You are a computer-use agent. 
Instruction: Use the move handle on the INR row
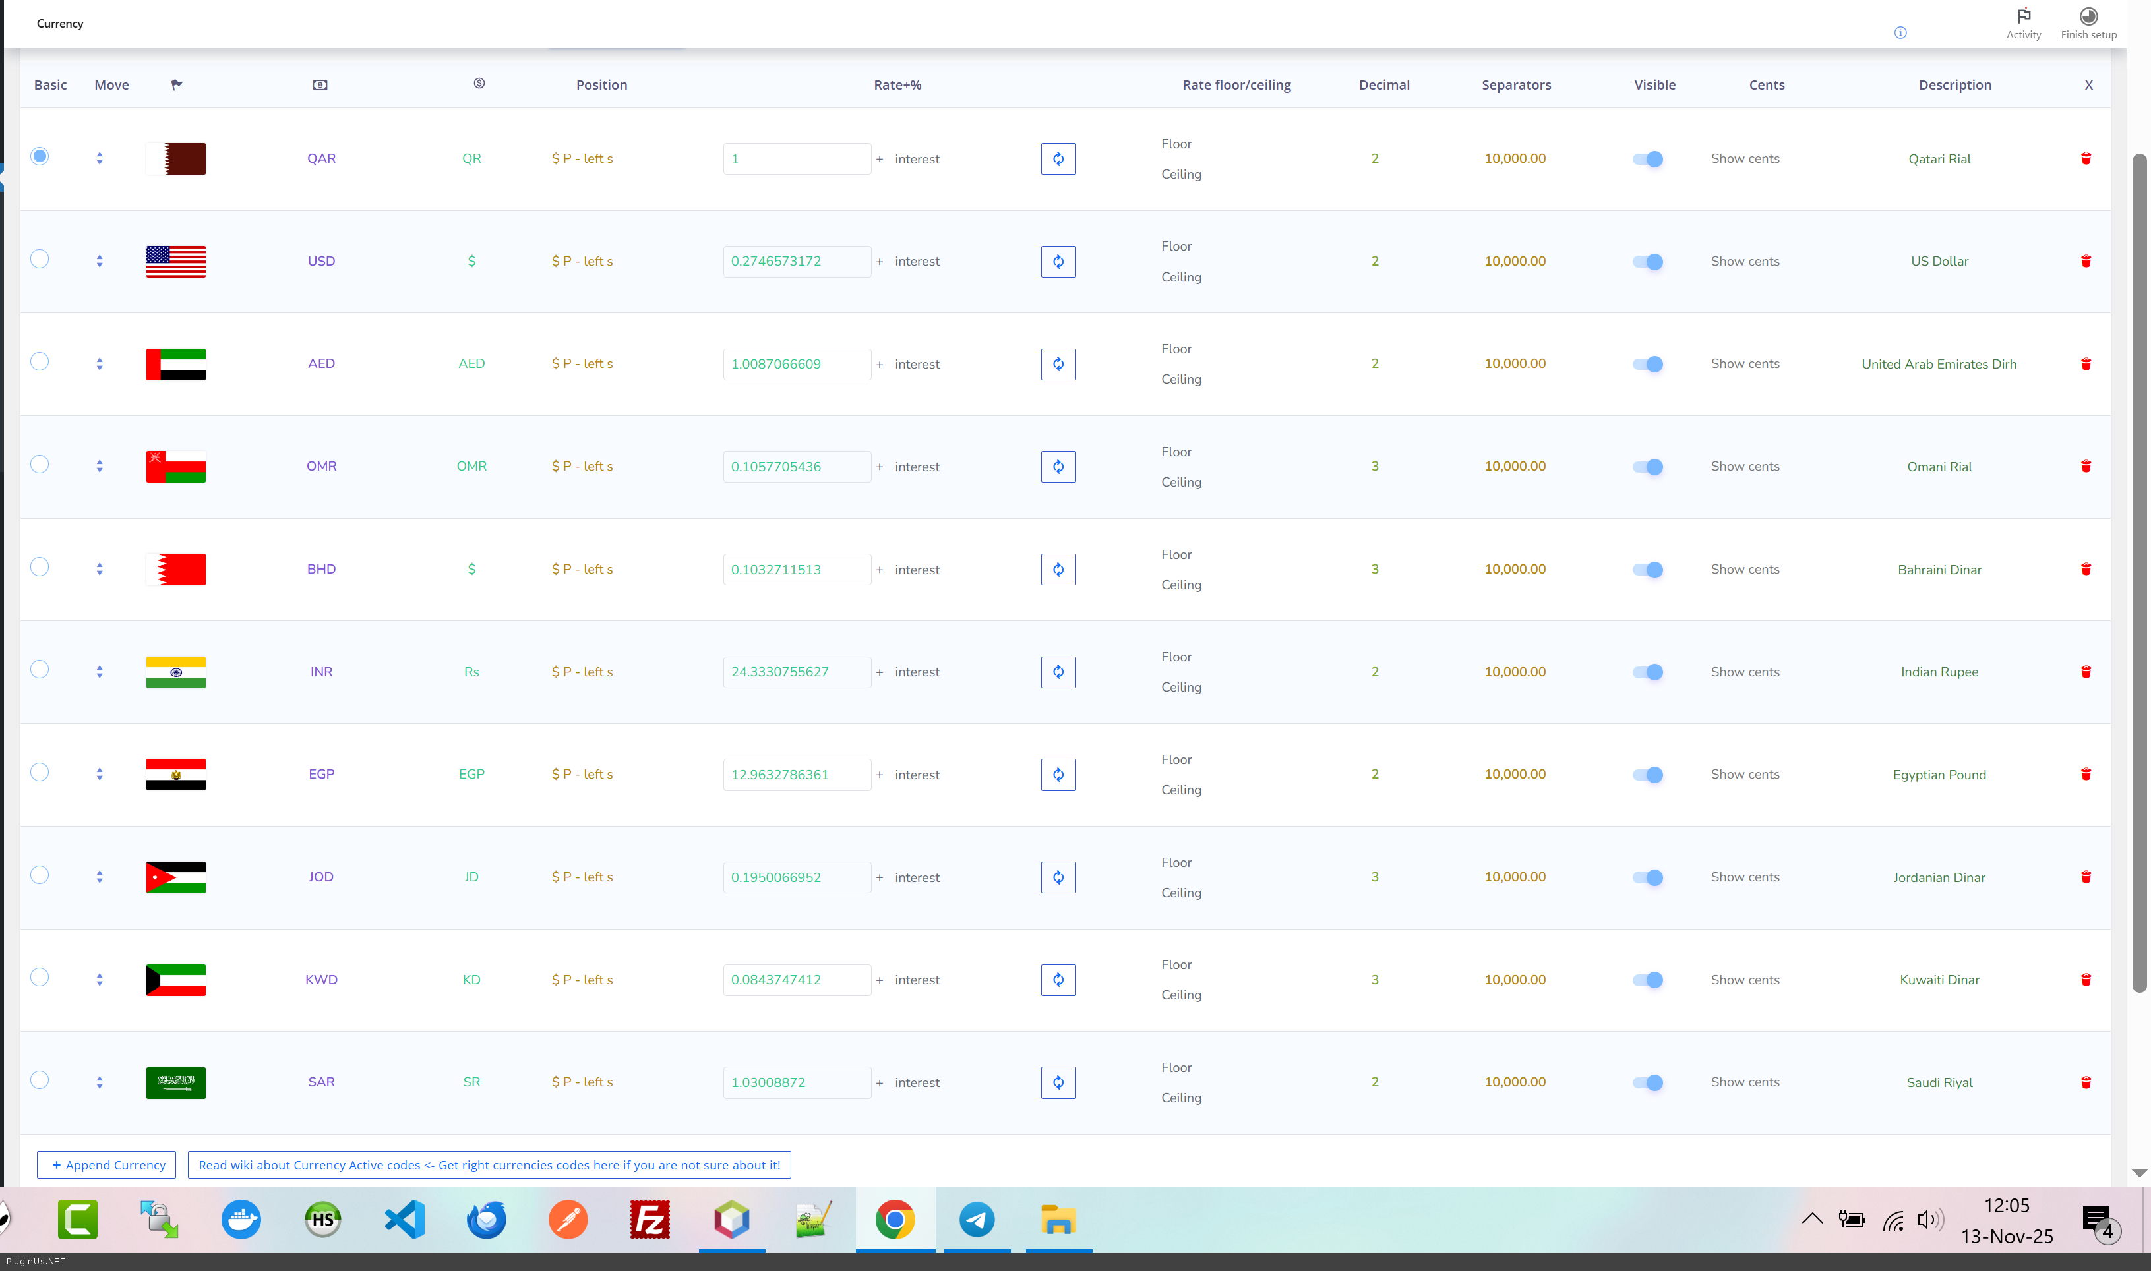pos(100,672)
